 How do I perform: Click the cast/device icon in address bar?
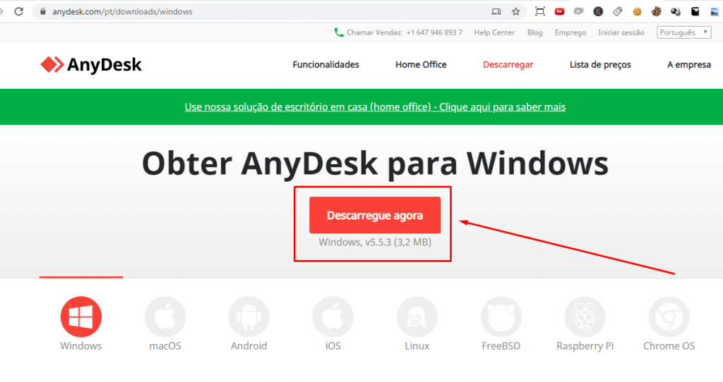click(496, 11)
